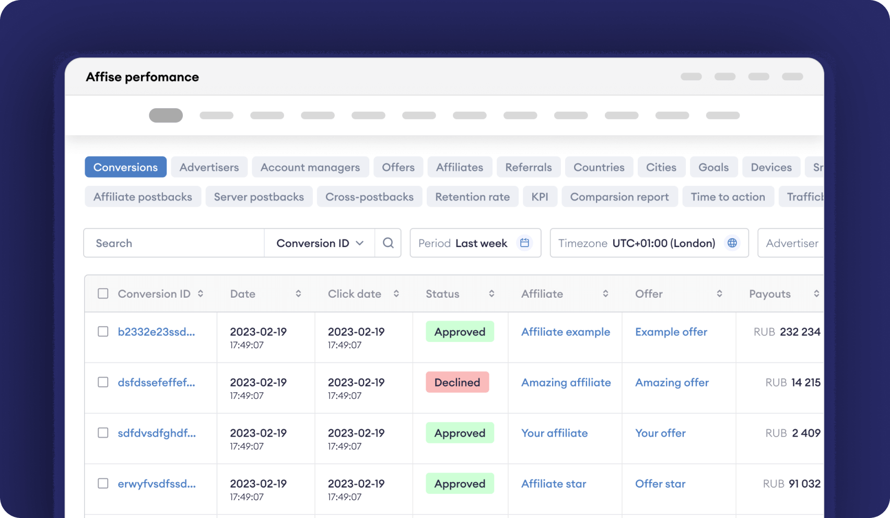Open the Amazing affiliate link

(x=566, y=382)
